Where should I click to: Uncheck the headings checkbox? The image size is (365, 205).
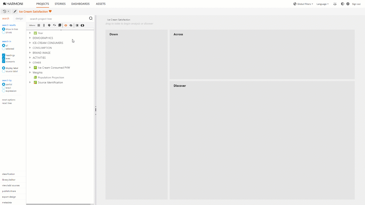coord(4,55)
